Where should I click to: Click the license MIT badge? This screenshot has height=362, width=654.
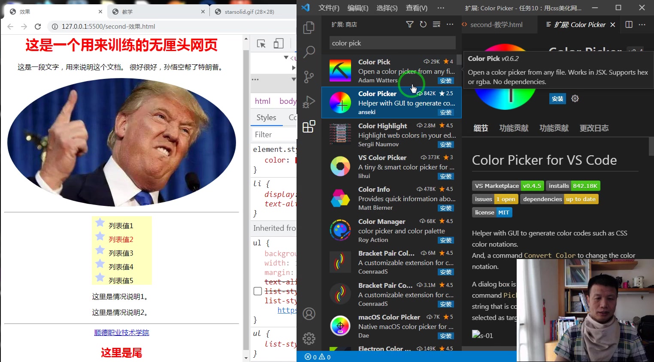pos(492,212)
